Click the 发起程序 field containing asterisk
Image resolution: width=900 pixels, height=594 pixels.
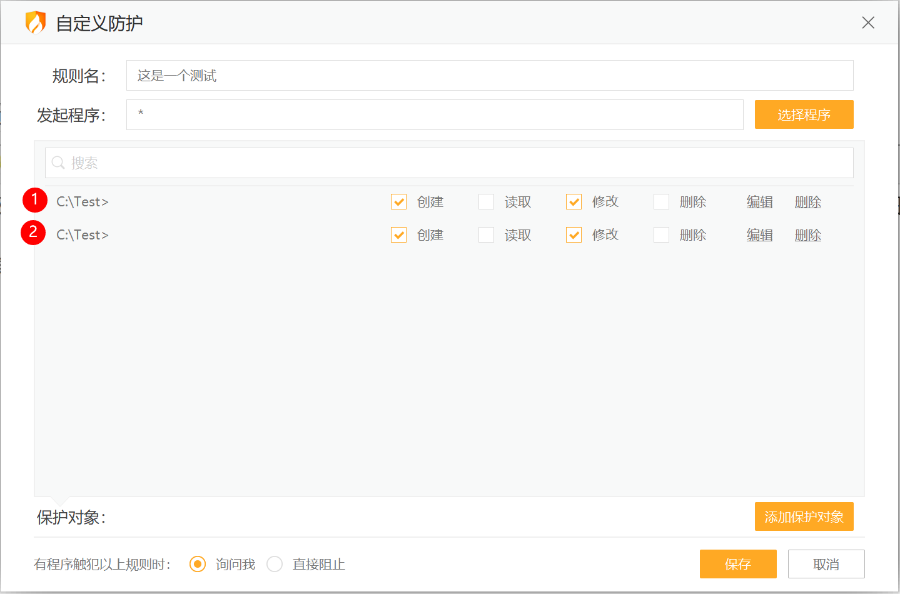coord(434,114)
